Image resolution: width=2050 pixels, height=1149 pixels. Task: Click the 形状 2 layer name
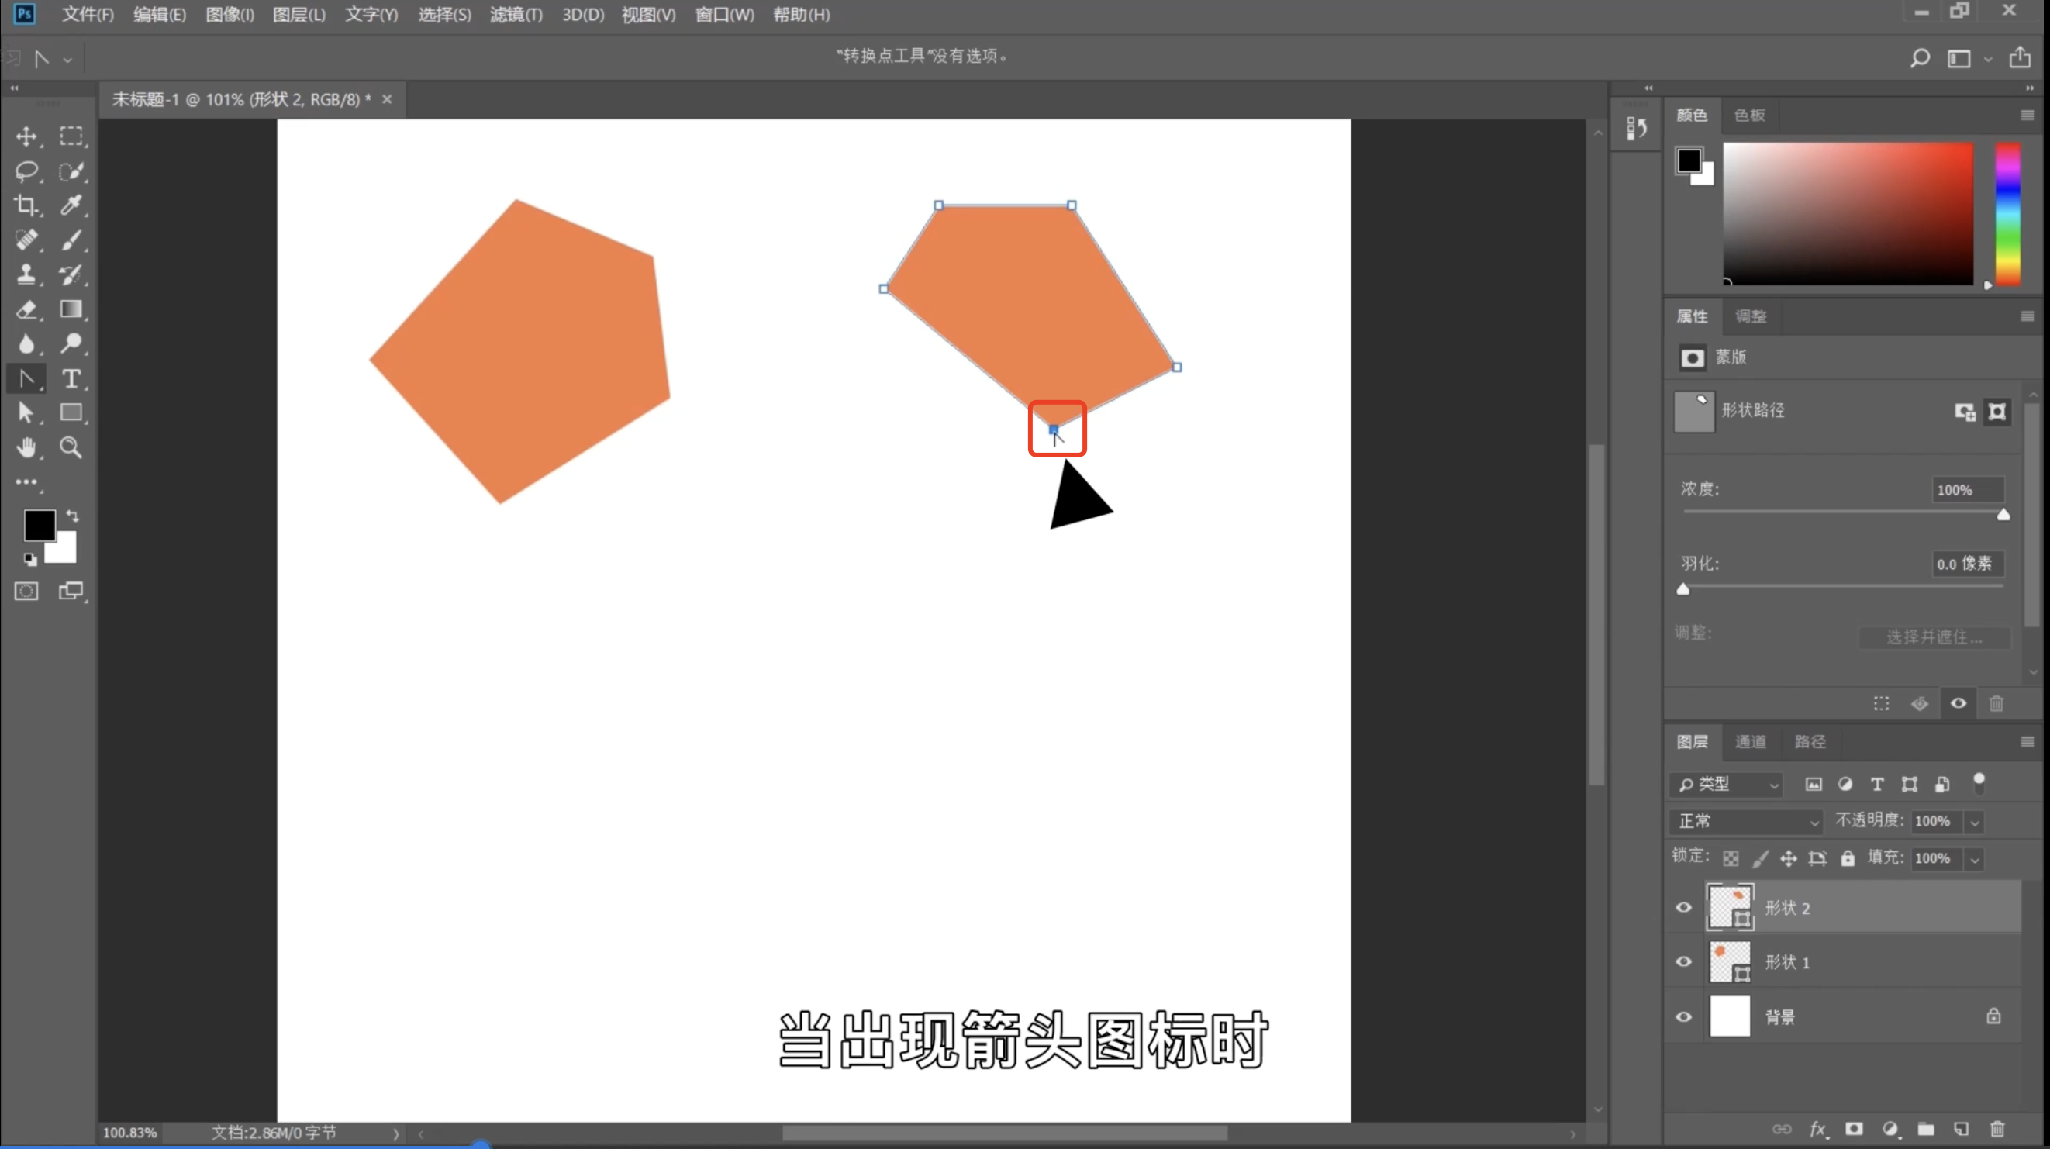point(1786,908)
